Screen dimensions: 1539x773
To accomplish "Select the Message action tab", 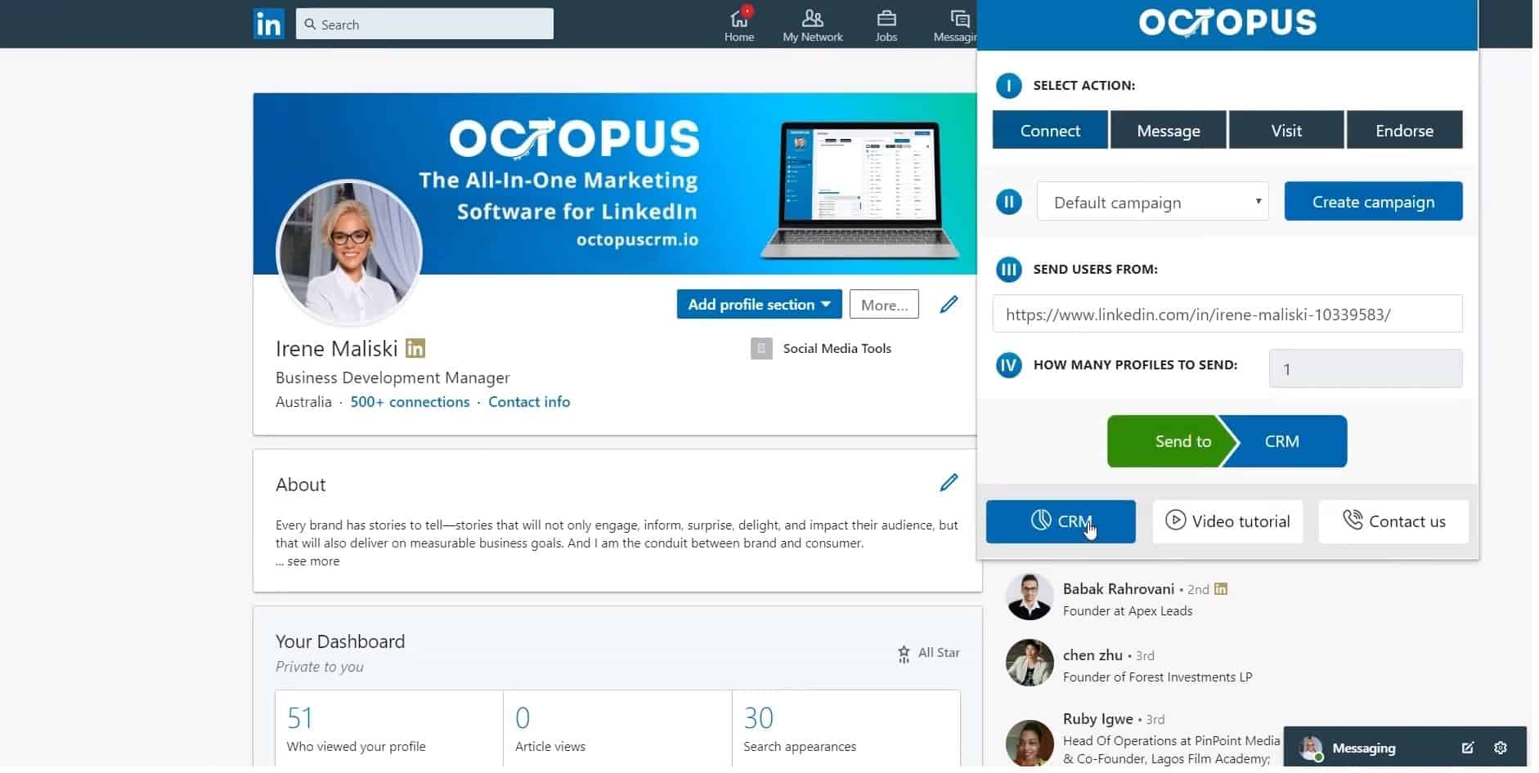I will (1169, 131).
